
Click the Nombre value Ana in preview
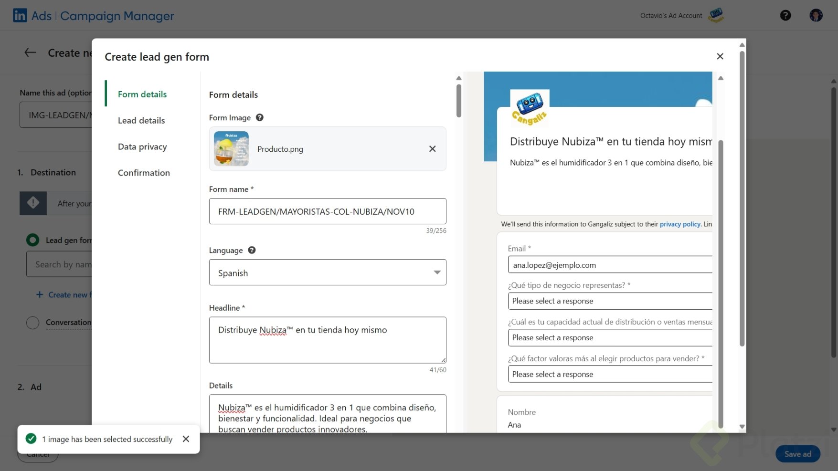[514, 425]
